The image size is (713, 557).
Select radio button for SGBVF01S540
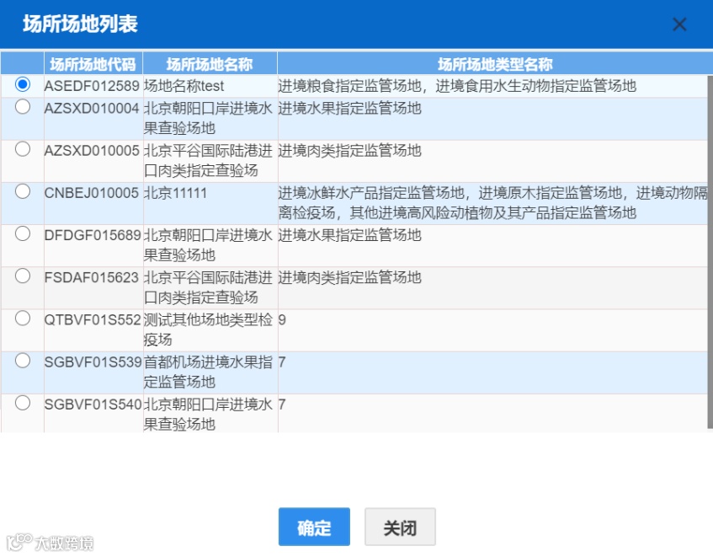pos(22,403)
